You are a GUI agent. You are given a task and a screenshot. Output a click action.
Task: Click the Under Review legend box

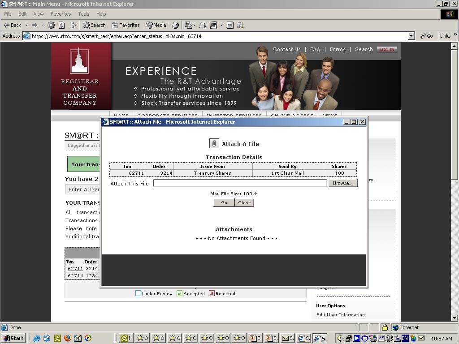[138, 293]
